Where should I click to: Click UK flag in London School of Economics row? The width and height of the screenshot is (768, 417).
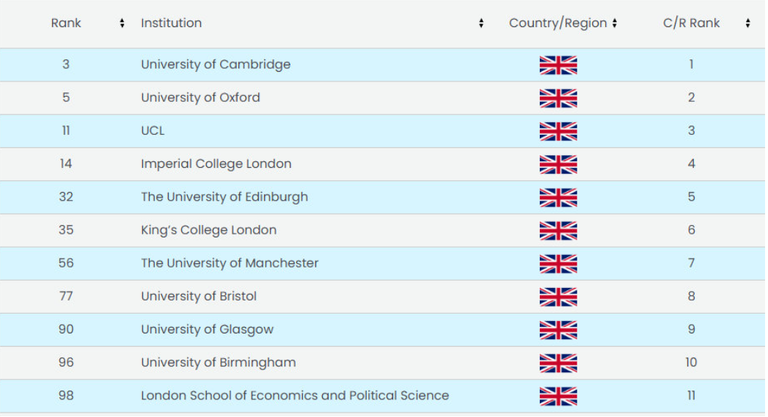(558, 396)
